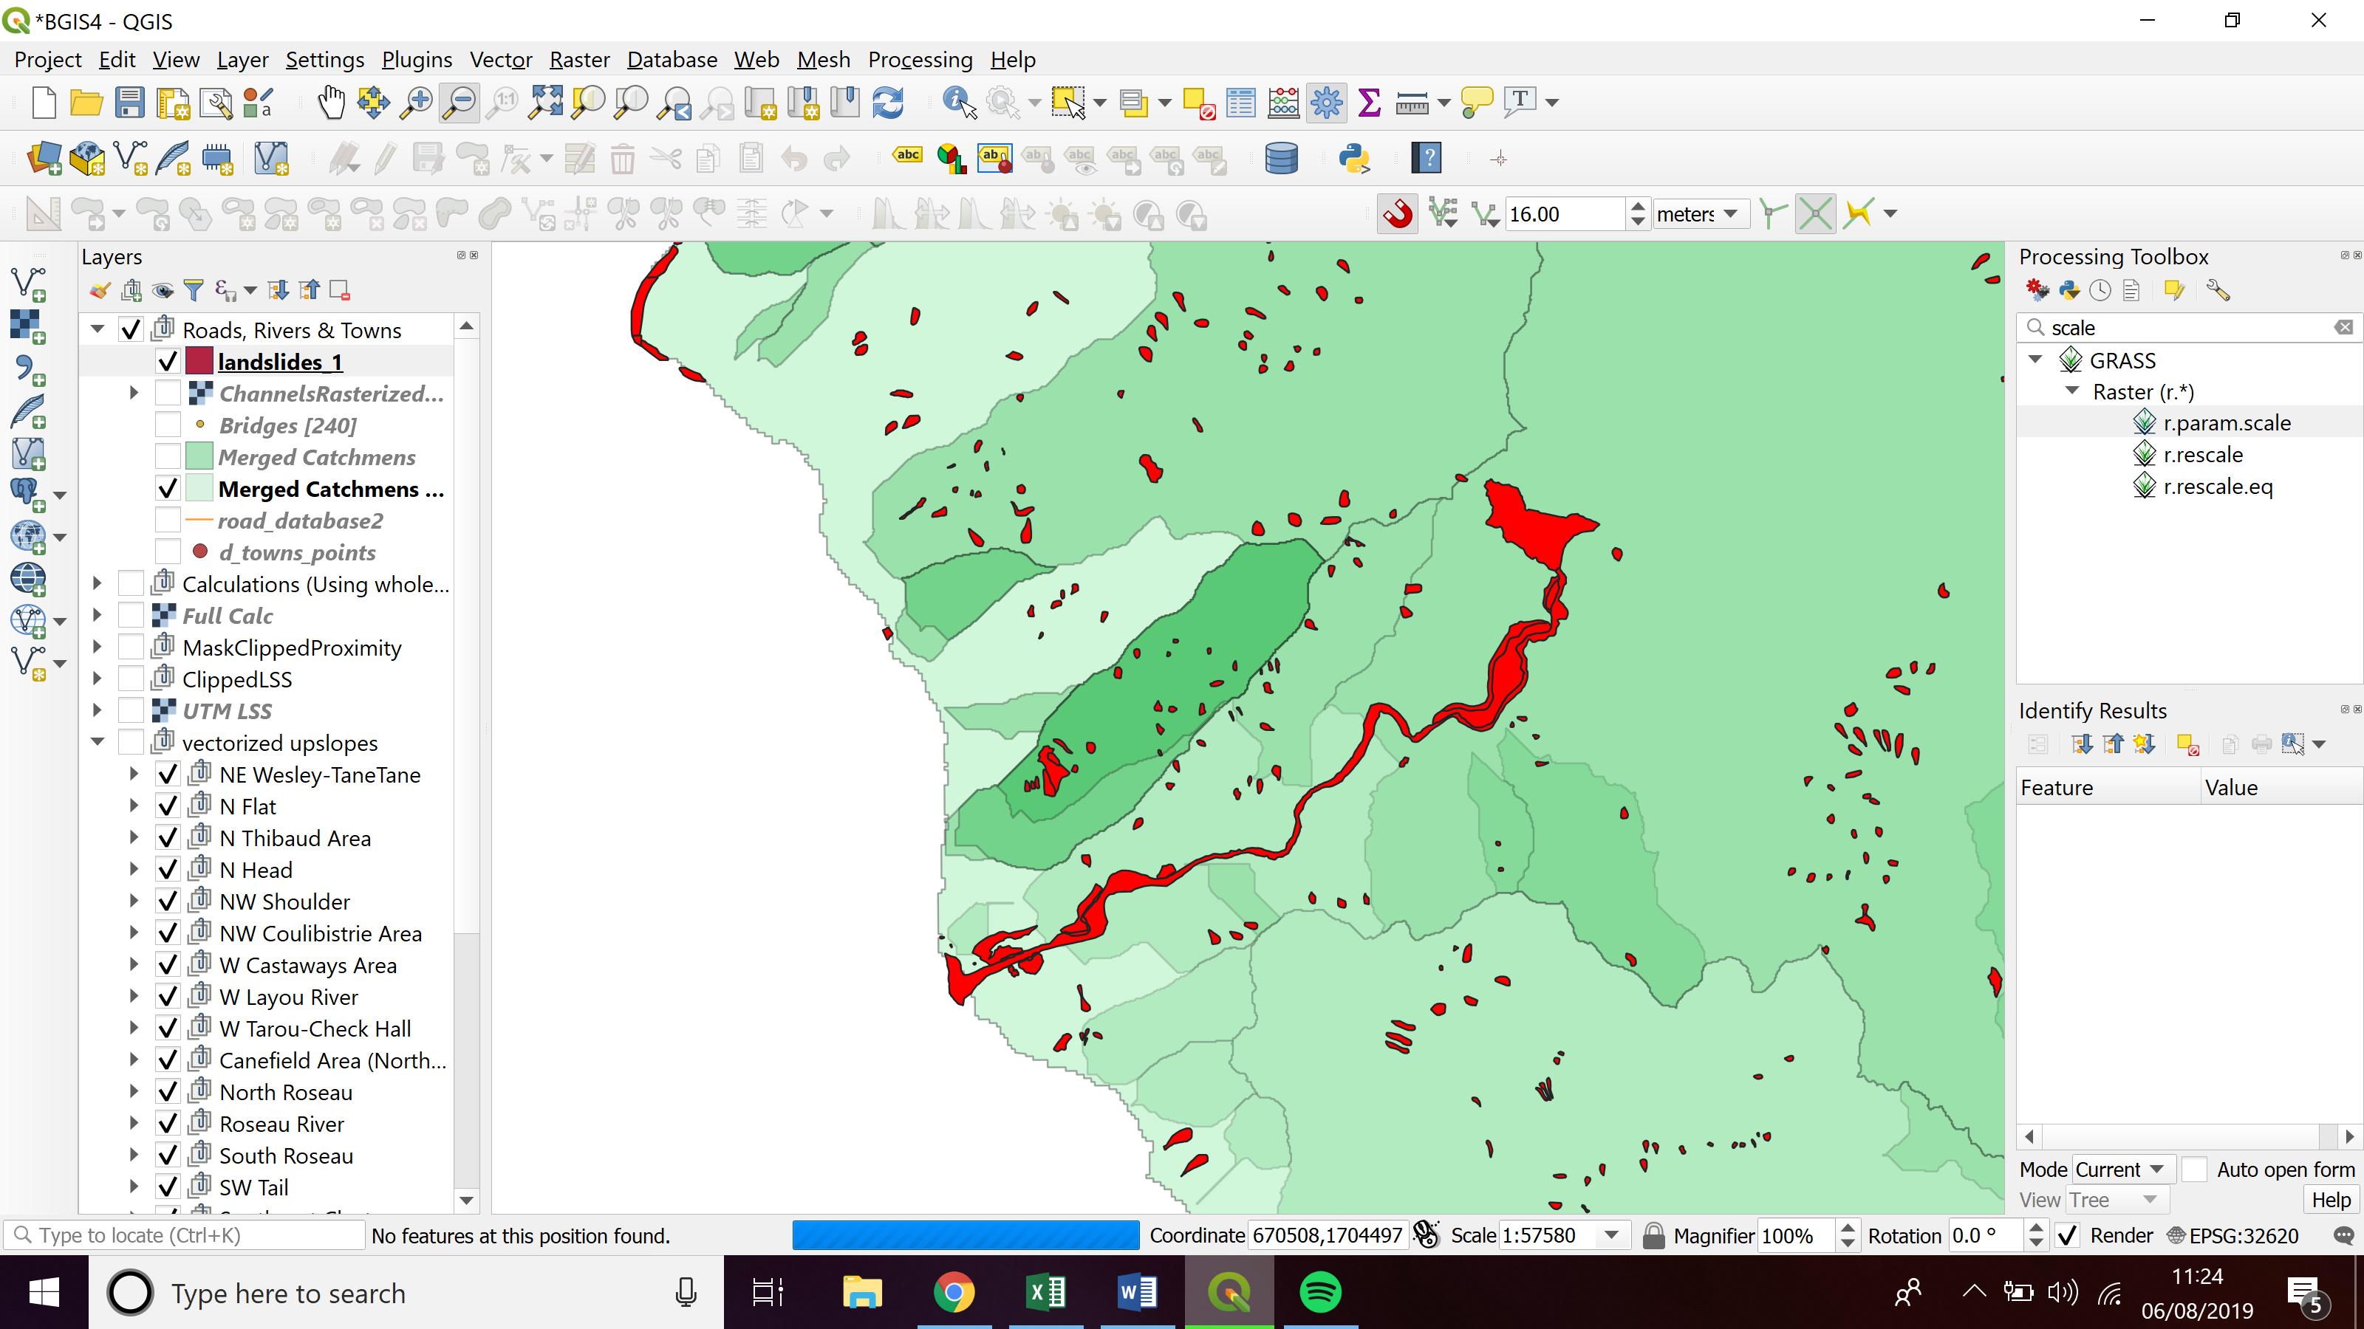
Task: Save the project with the floppy disk icon
Action: click(129, 102)
